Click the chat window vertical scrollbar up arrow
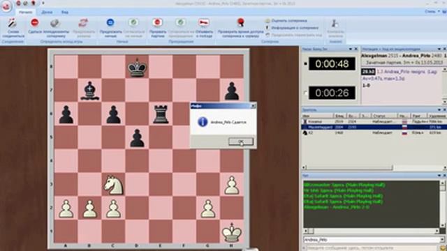The image size is (447, 251). (x=443, y=183)
